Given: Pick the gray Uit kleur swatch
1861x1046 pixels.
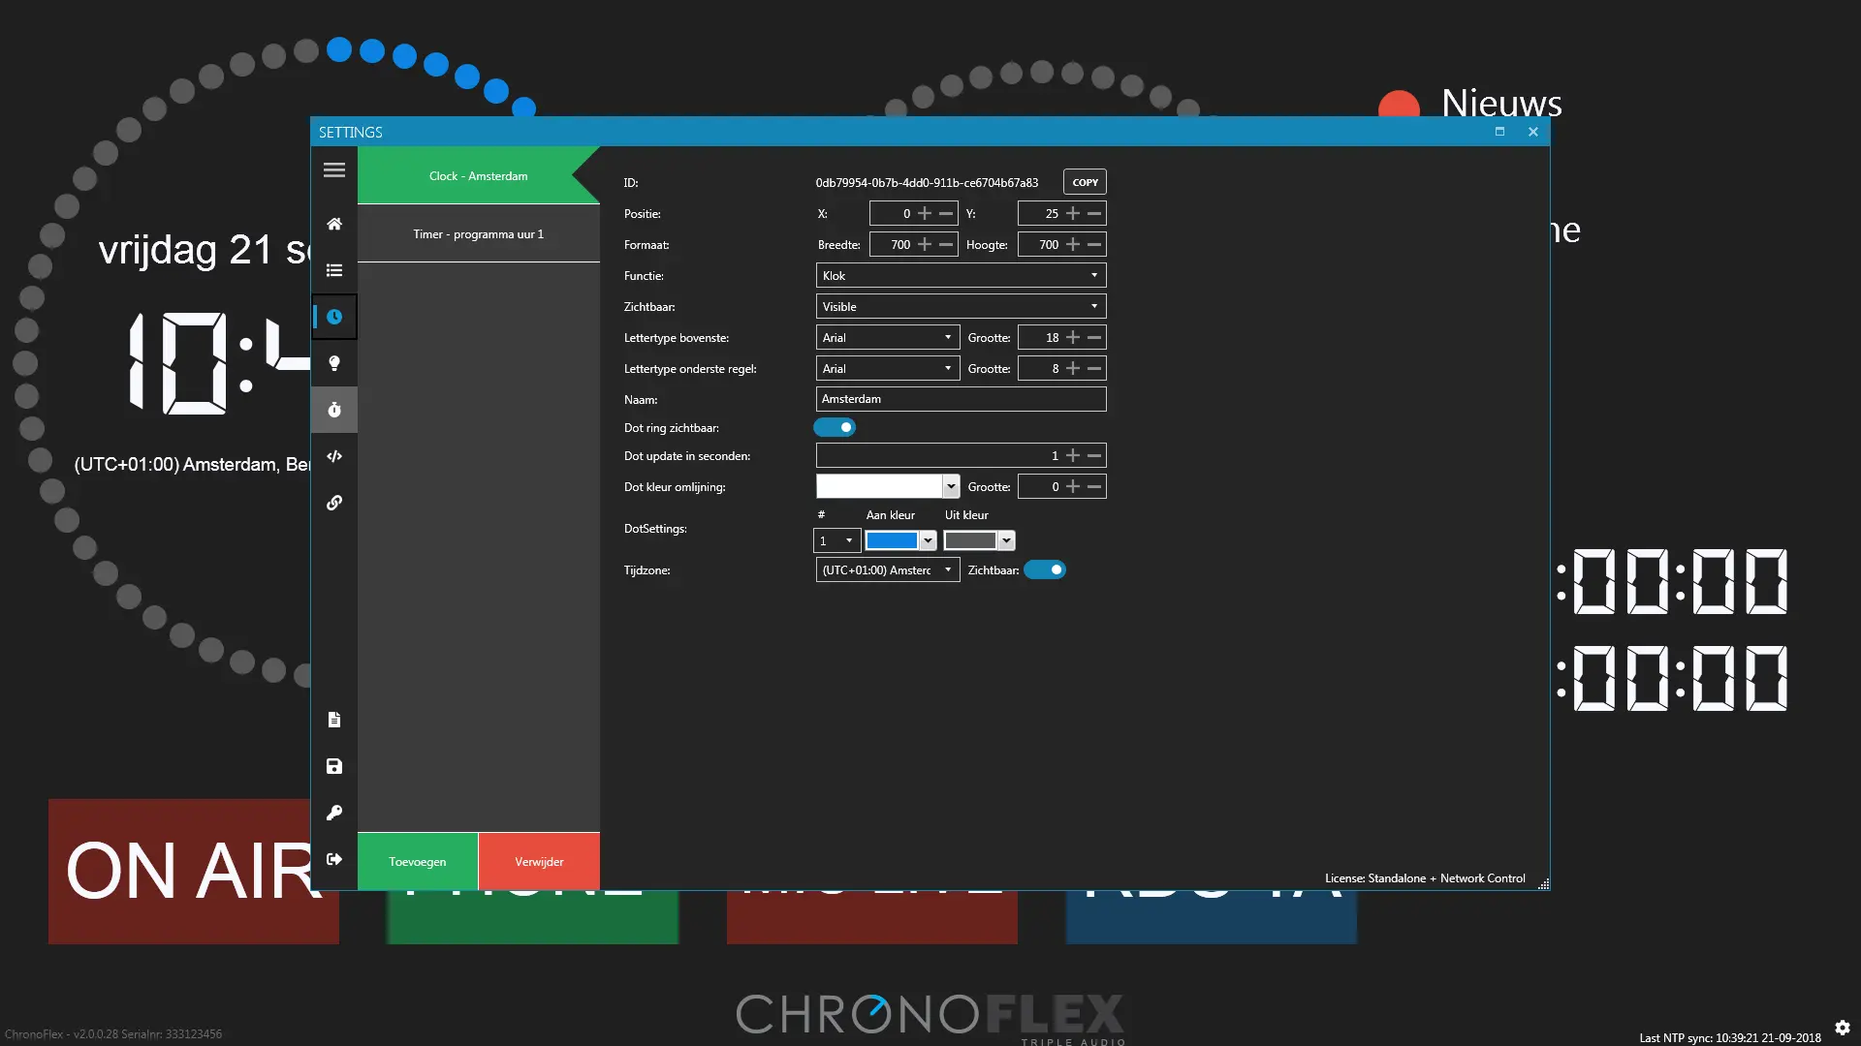Looking at the screenshot, I should (x=970, y=540).
